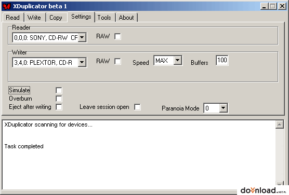Click the Simulate label

[x=19, y=90]
